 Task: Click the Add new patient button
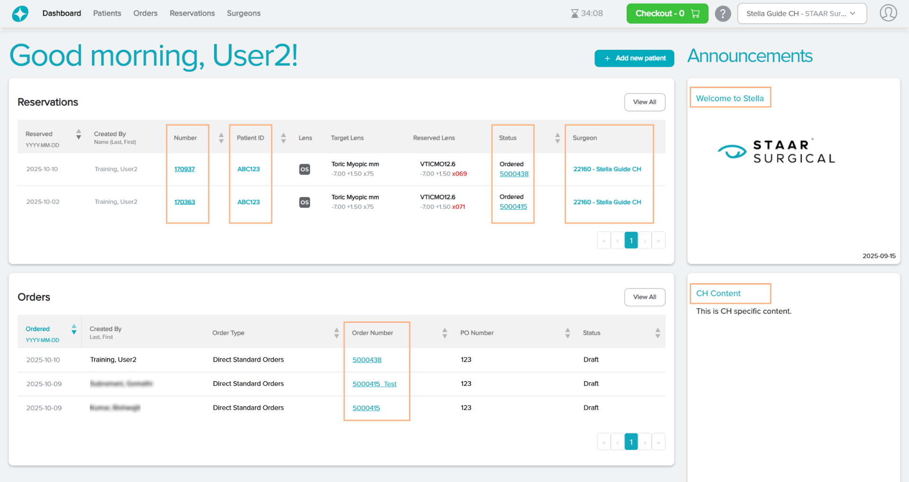(634, 58)
